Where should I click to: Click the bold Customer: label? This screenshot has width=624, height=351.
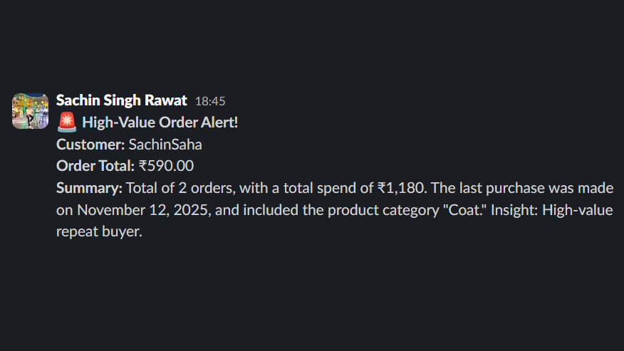pos(90,145)
